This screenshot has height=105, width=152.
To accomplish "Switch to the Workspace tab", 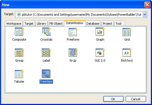I will tap(14, 24).
